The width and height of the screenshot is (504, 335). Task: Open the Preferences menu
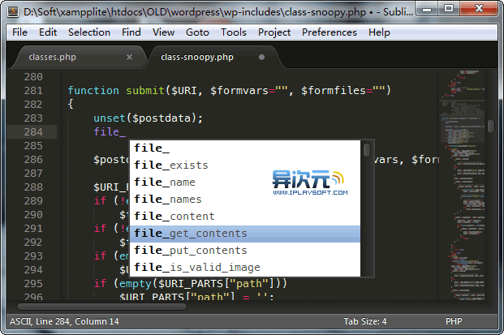point(329,32)
